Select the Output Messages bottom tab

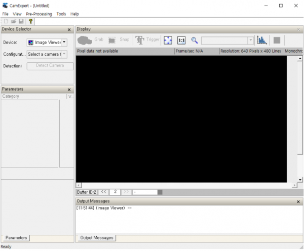pyautogui.click(x=97, y=238)
